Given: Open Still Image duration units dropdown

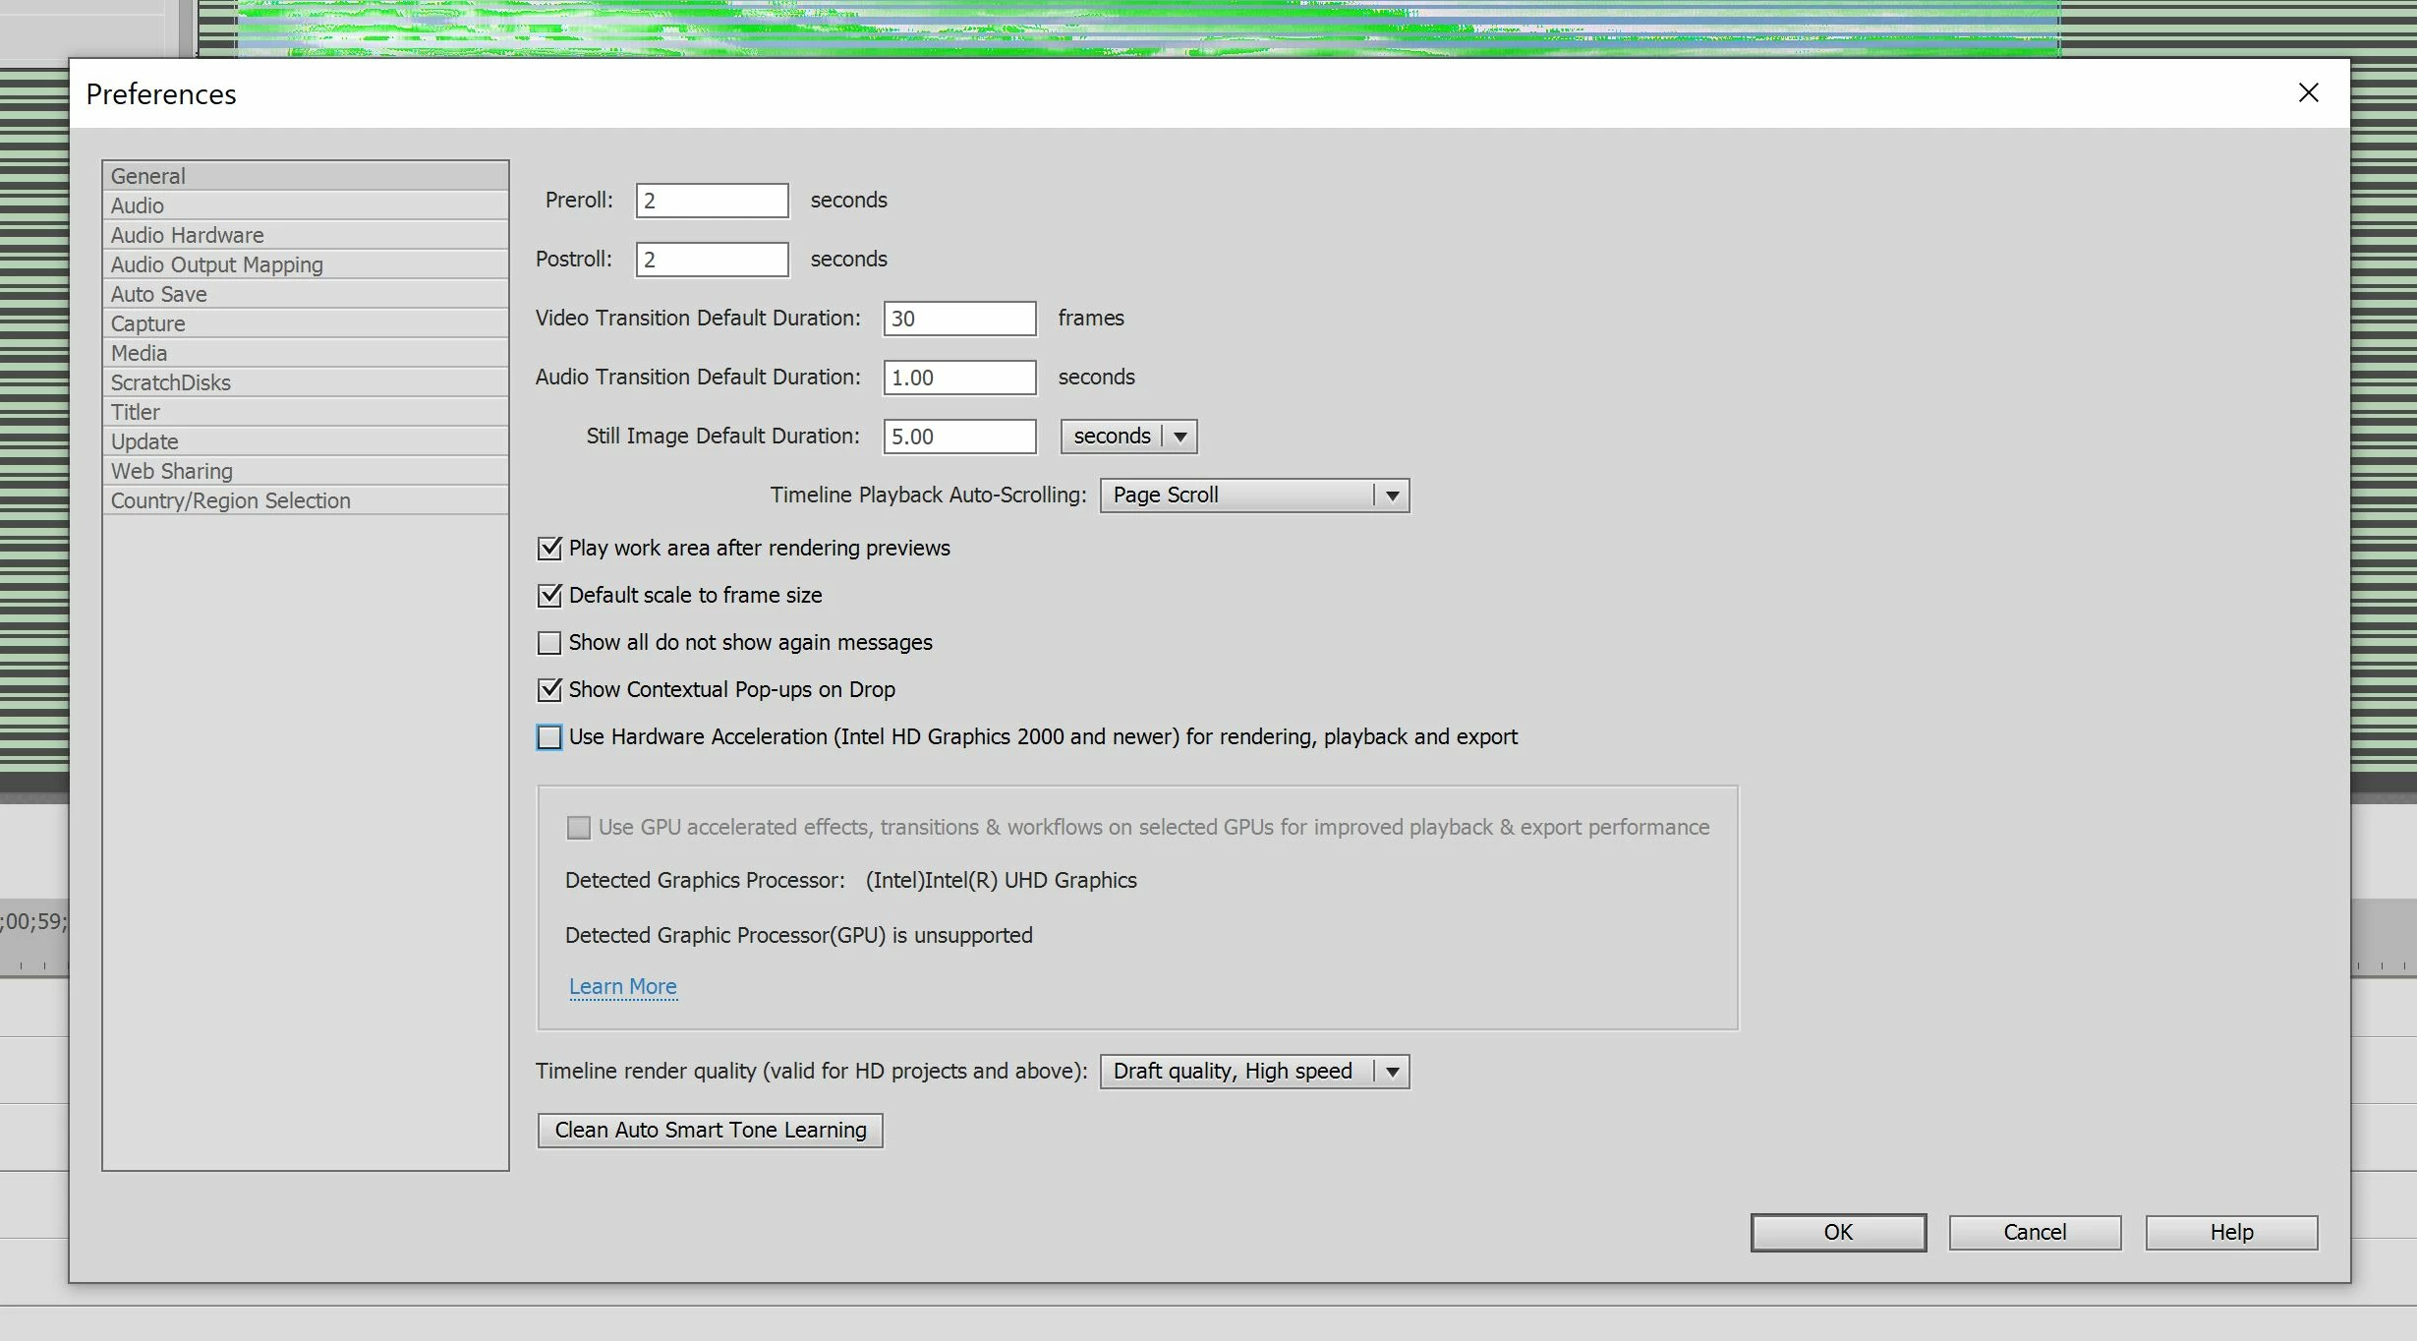Looking at the screenshot, I should tap(1128, 437).
